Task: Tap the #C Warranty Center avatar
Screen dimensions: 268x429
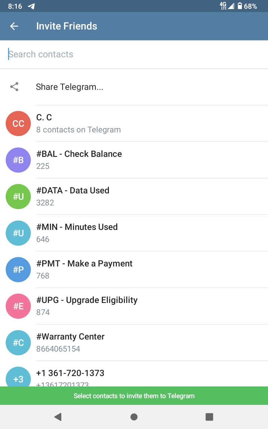Action: coord(18,343)
